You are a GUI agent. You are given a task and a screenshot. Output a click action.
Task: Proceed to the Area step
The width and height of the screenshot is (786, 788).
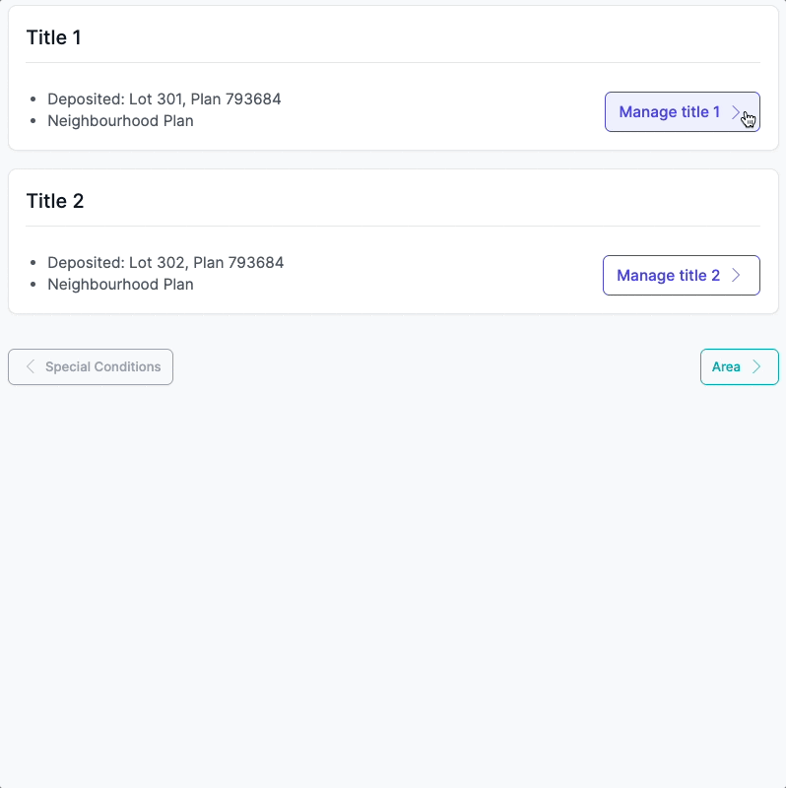(x=739, y=367)
